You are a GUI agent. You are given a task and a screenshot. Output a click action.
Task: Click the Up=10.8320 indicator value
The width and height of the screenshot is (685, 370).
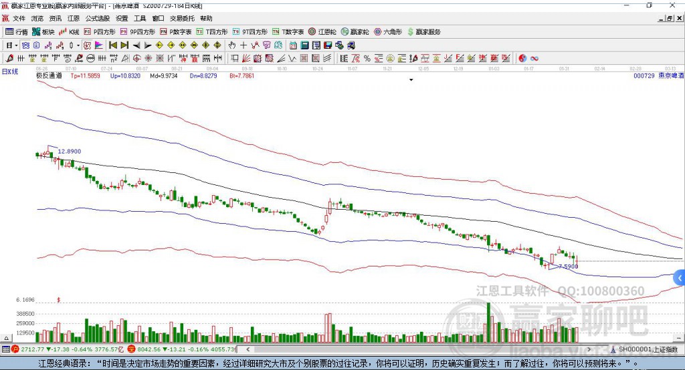125,75
